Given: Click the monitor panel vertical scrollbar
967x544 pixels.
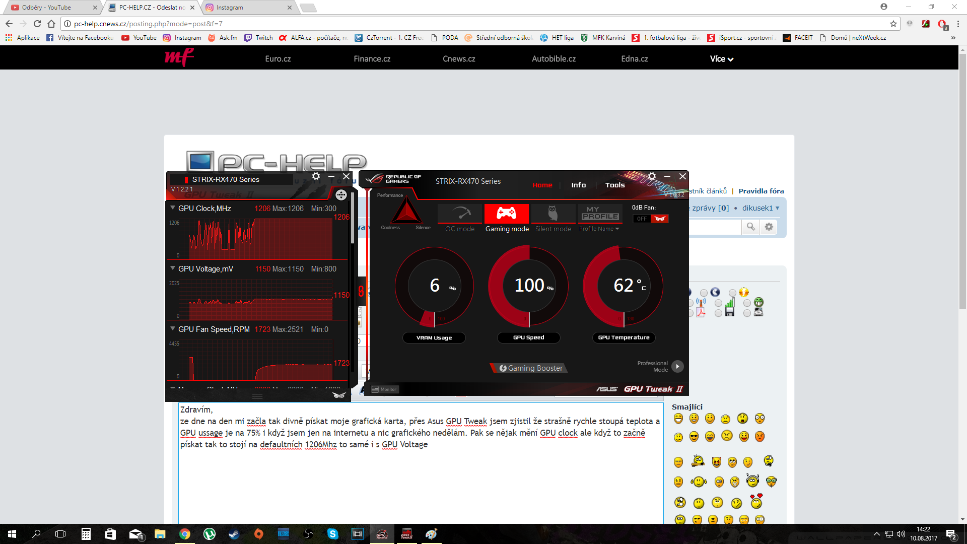Looking at the screenshot, I should [353, 219].
